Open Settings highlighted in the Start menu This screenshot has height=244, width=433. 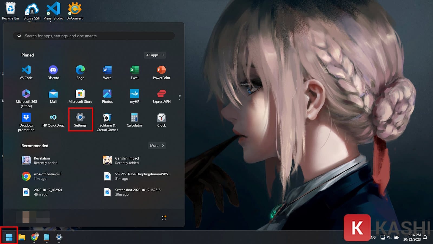point(80,119)
